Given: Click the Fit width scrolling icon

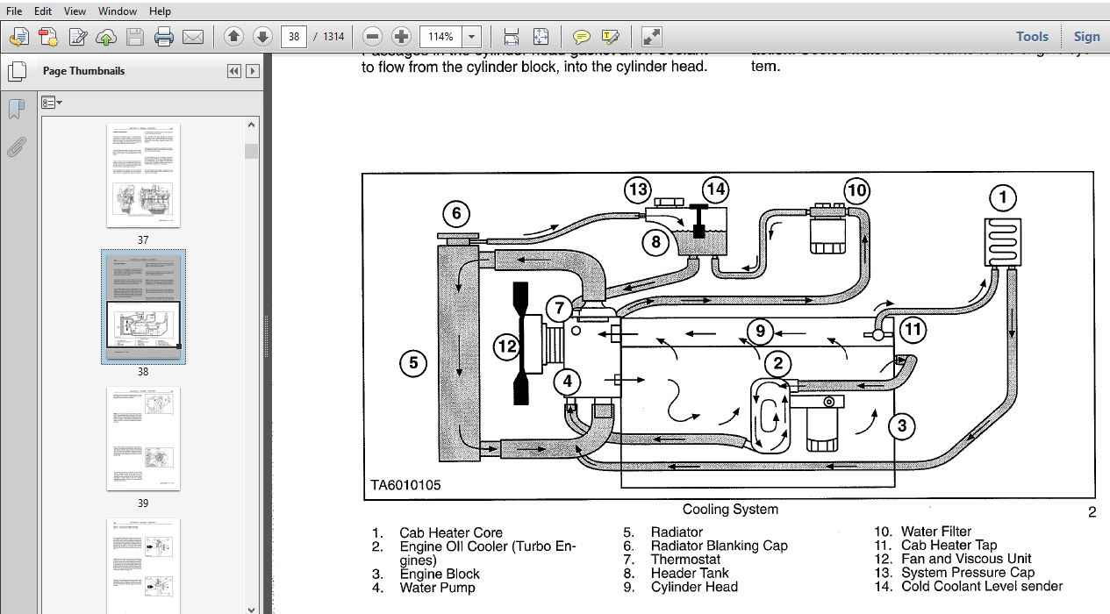Looking at the screenshot, I should tap(512, 37).
